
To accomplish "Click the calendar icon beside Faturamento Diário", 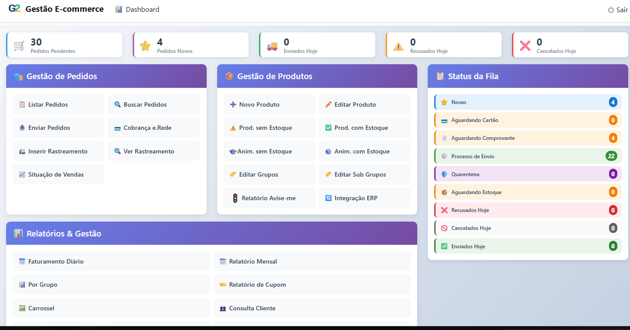I will click(x=22, y=261).
